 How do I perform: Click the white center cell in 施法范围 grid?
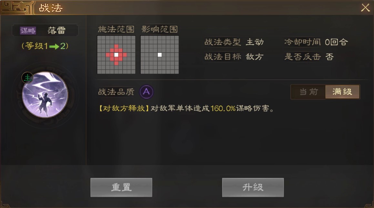point(116,55)
